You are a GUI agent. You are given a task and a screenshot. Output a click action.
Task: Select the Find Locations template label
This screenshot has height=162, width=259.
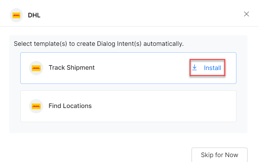click(70, 106)
